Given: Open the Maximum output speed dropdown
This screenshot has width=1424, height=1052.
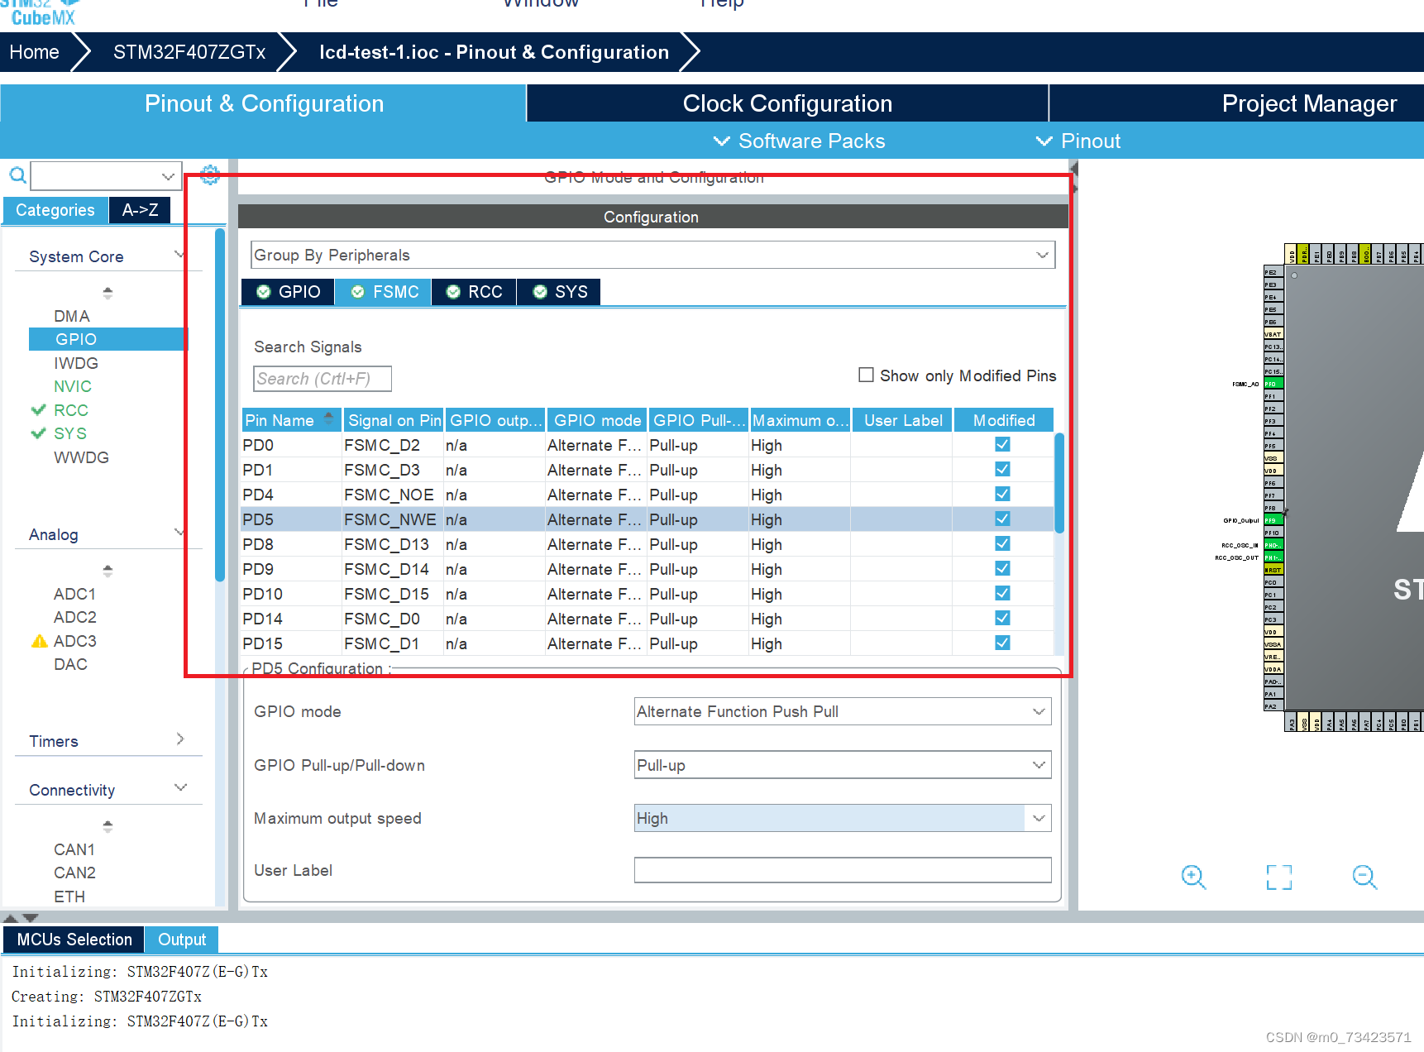Looking at the screenshot, I should tap(843, 818).
